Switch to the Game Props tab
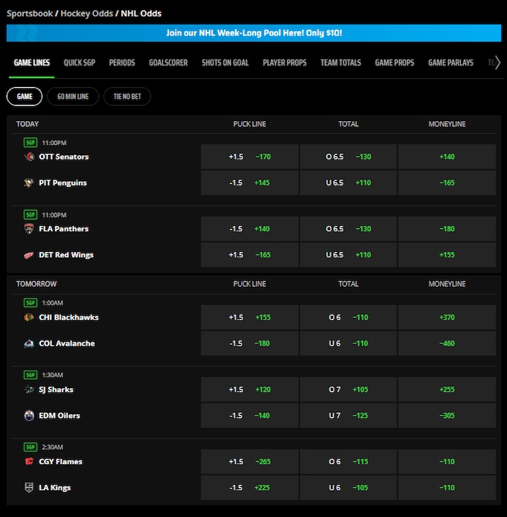This screenshot has height=517, width=507. point(395,62)
